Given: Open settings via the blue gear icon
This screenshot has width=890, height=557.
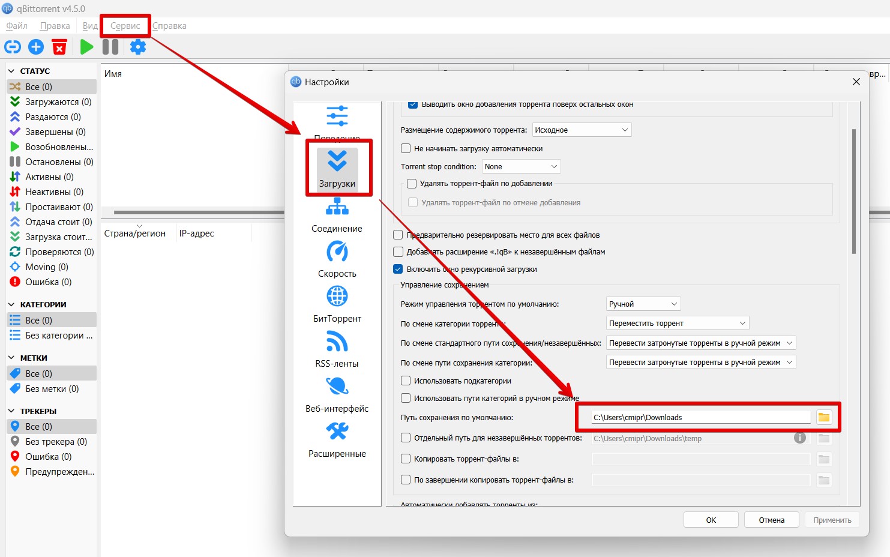Looking at the screenshot, I should (x=138, y=47).
